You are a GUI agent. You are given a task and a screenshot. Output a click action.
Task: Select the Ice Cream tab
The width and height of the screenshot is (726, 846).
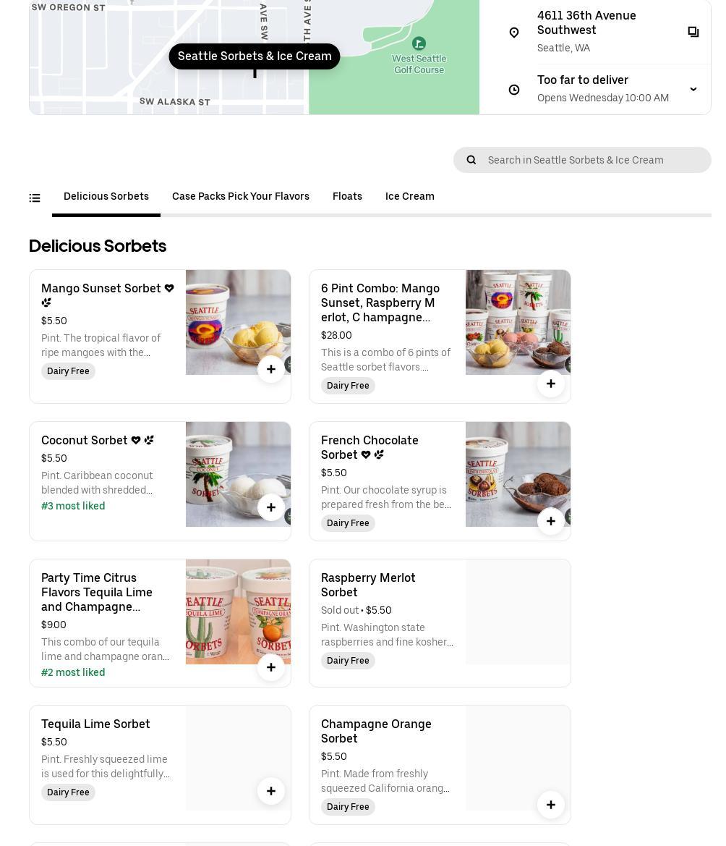point(409,196)
